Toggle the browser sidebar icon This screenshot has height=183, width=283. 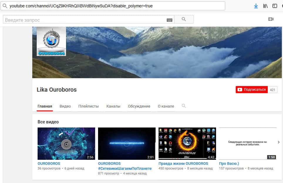275,6
